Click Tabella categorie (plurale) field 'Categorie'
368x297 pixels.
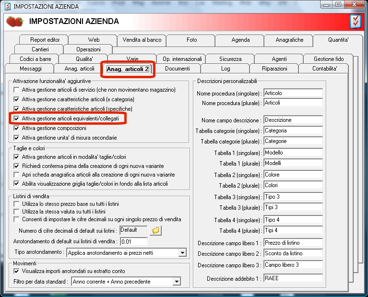pyautogui.click(x=293, y=141)
